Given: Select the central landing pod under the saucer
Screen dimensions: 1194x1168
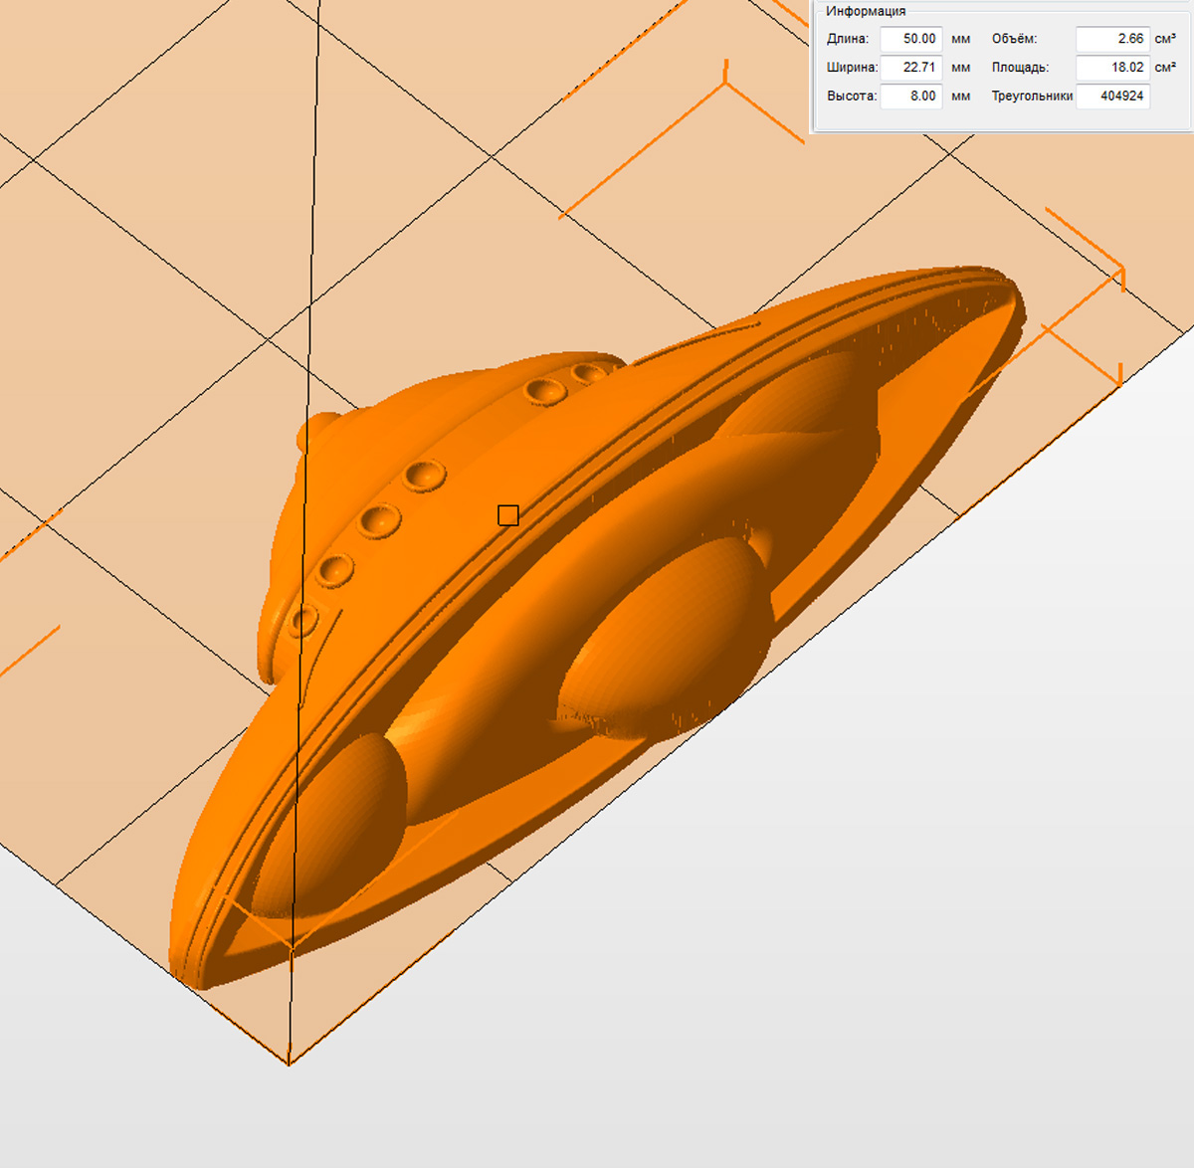Looking at the screenshot, I should point(667,637).
